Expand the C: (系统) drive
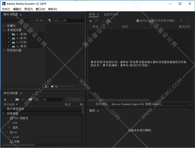The width and height of the screenshot is (195, 148). [x=8, y=34]
